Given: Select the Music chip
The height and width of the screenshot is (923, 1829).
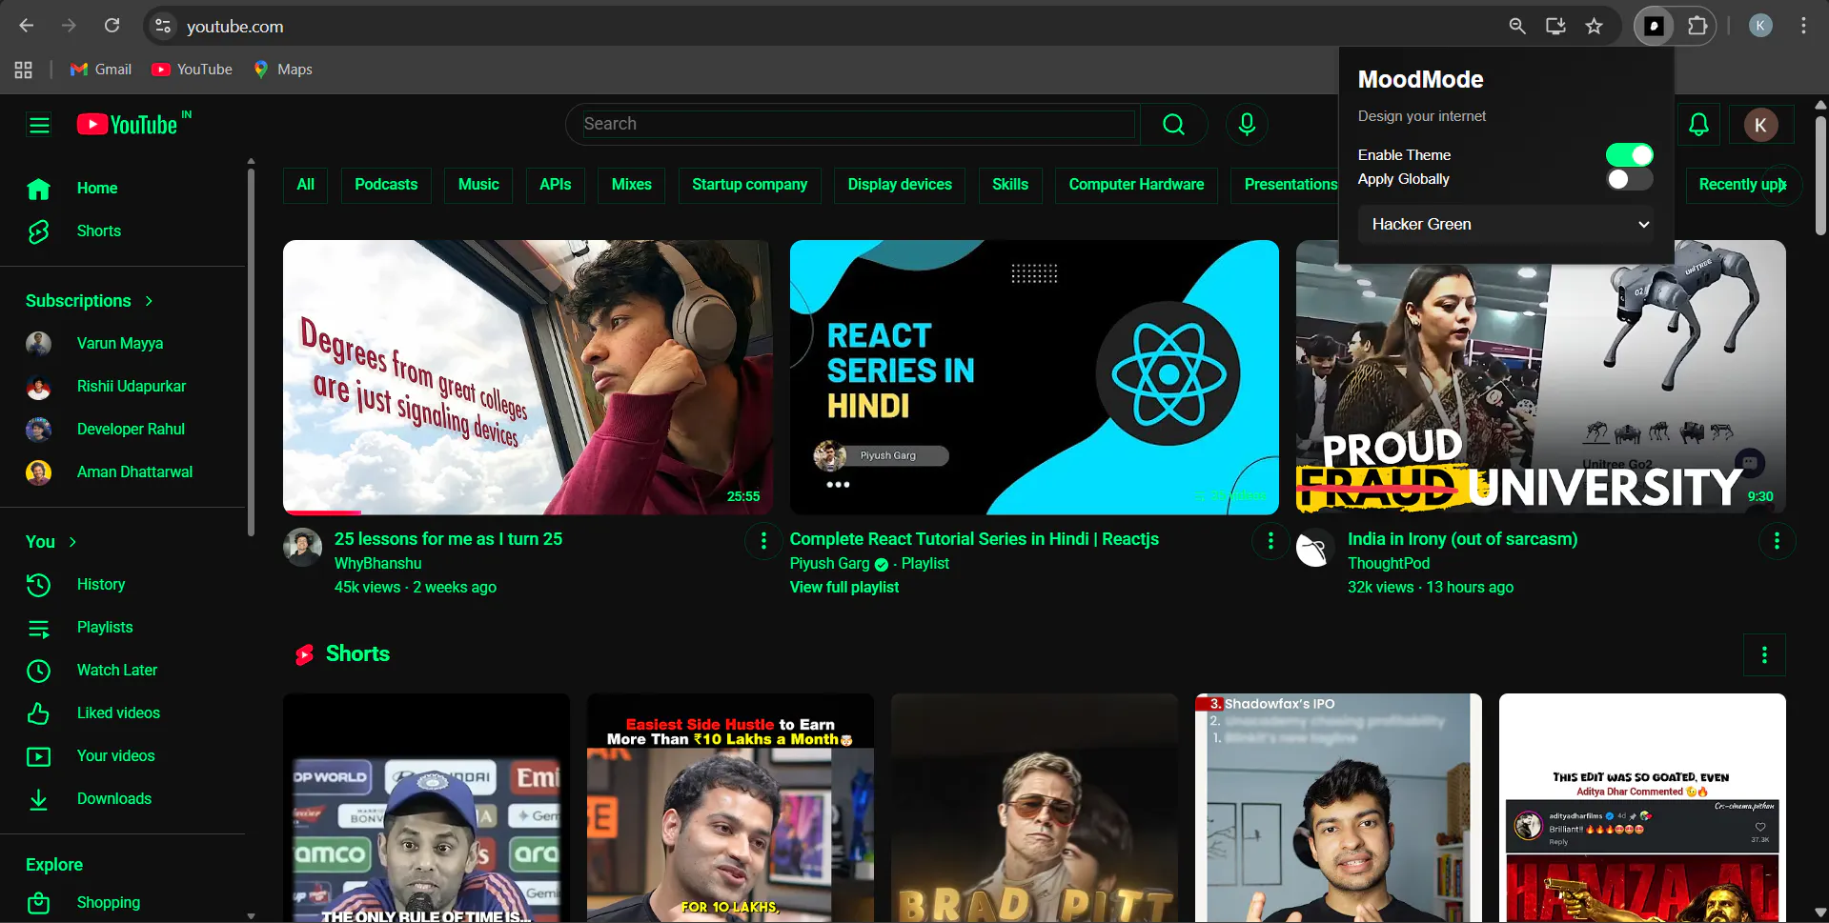Looking at the screenshot, I should point(478,185).
